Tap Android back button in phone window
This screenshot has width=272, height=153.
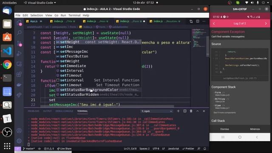(257, 137)
